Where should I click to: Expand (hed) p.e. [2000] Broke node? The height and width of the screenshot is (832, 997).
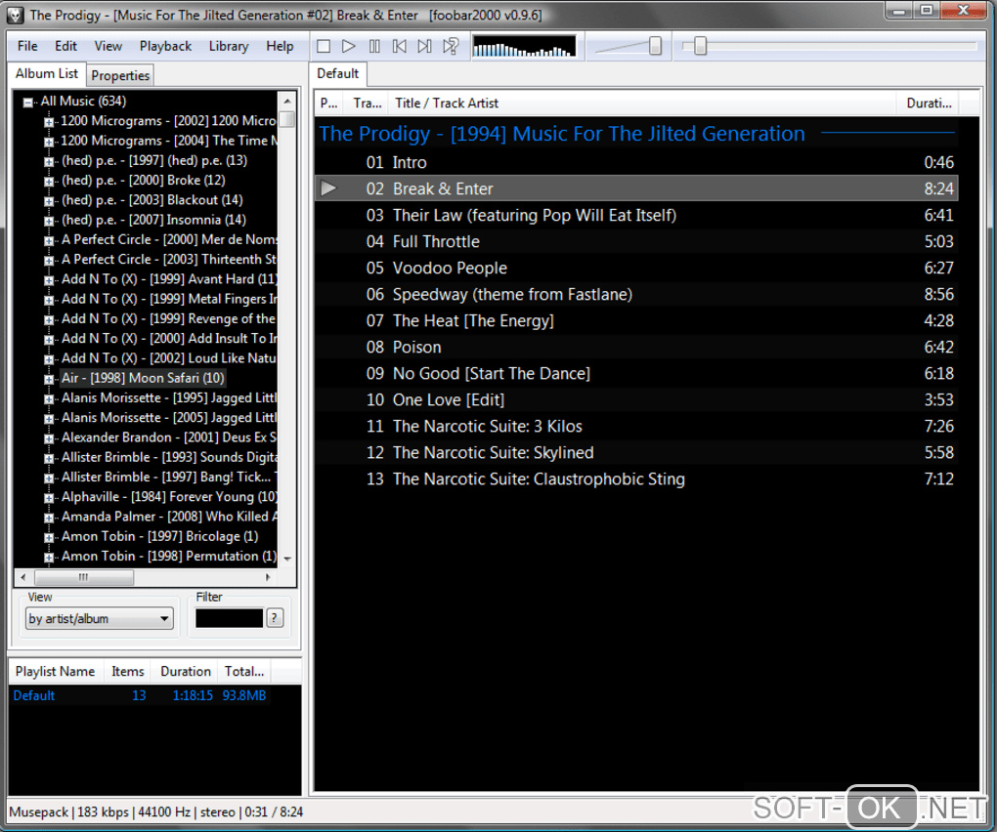[48, 181]
